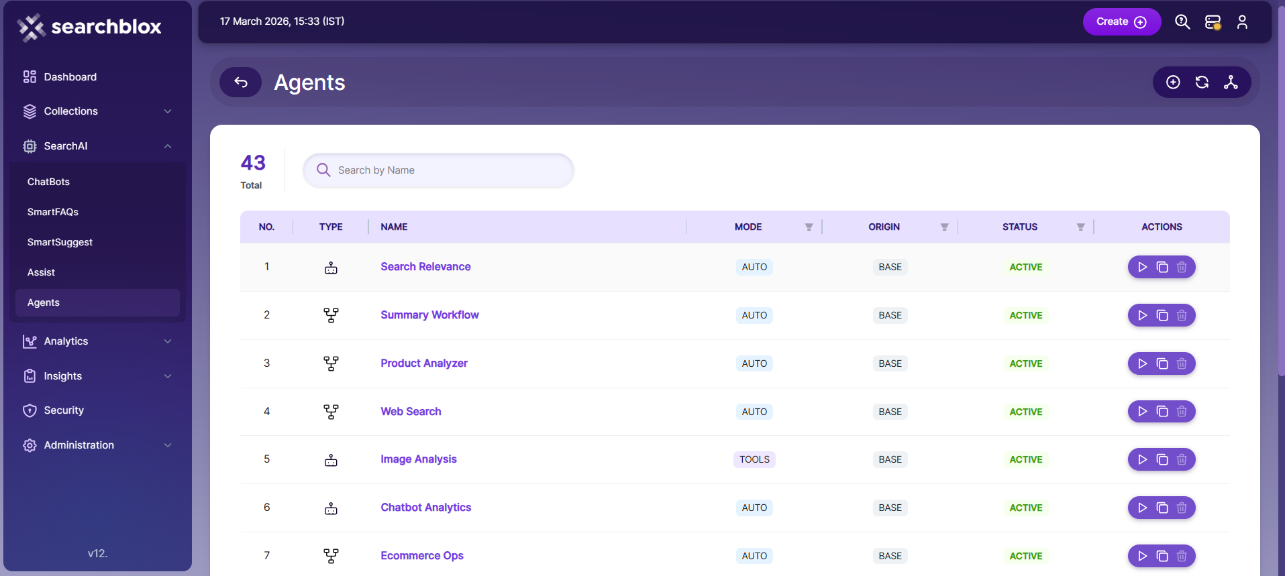Click the AUTO mode badge for Summary Workflow
The width and height of the screenshot is (1285, 576).
coord(754,315)
